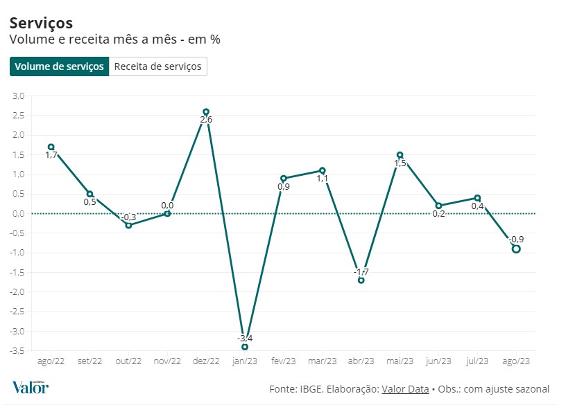Screen dimensions: 566x405
Task: Select the fev/23 data point marker
Action: click(x=284, y=178)
